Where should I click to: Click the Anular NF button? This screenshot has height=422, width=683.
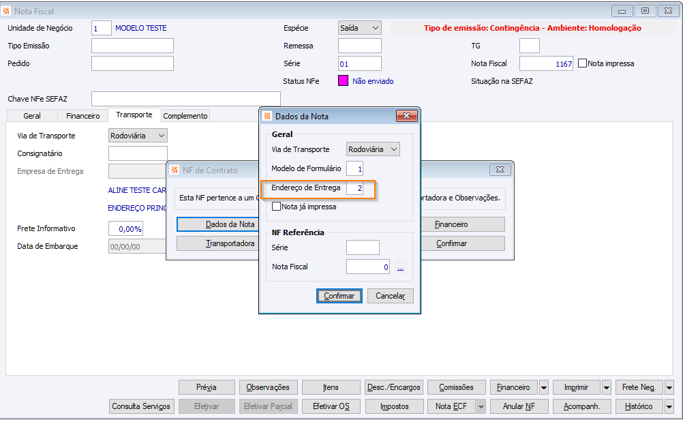519,406
